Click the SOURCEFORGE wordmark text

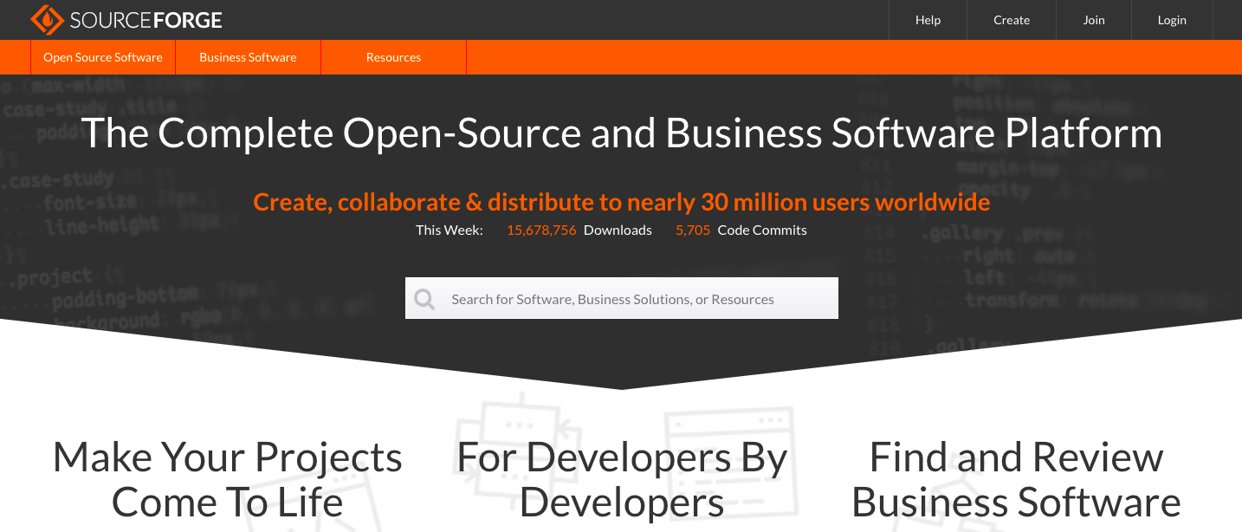(146, 20)
